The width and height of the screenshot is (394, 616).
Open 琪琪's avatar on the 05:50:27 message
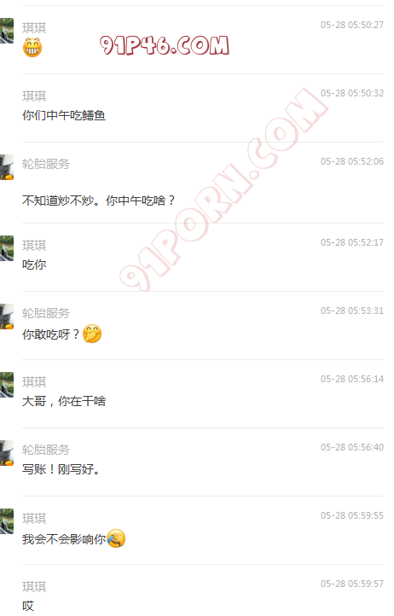pos(7,30)
